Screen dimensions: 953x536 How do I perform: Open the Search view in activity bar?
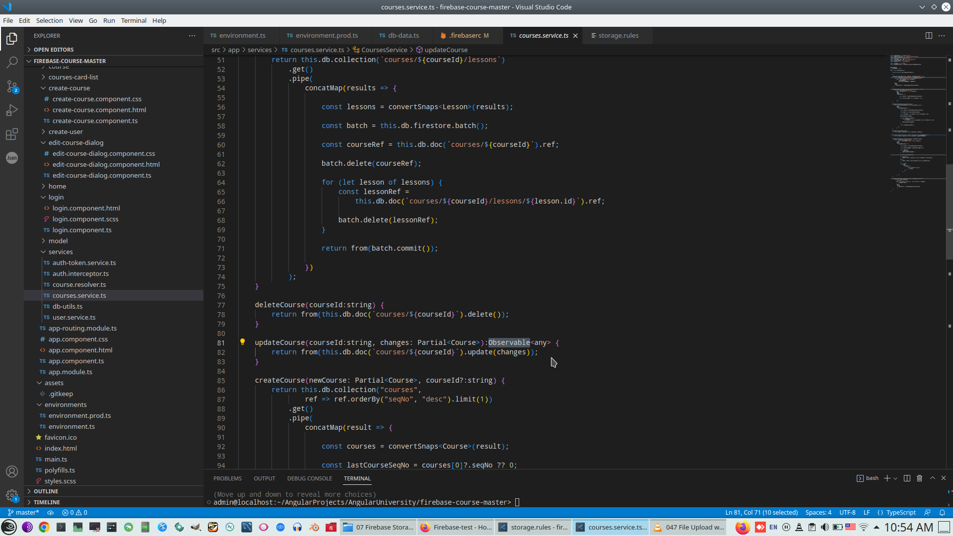(12, 62)
